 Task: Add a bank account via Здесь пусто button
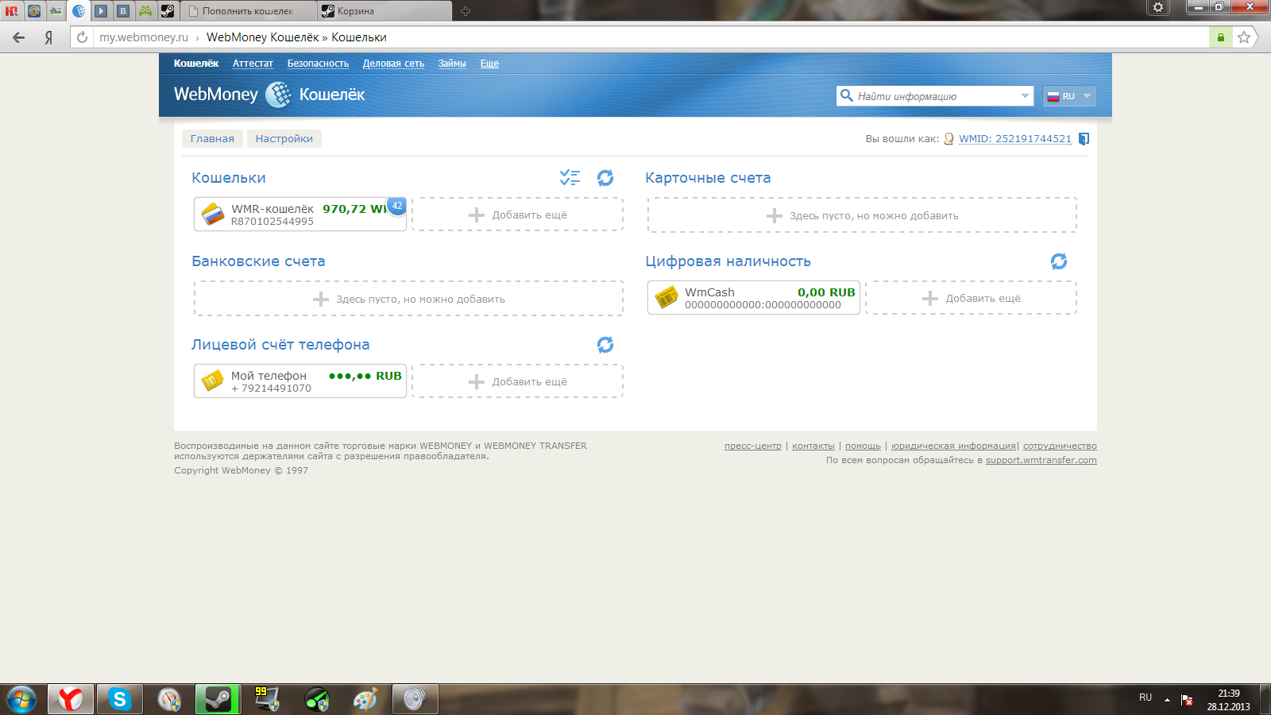coord(408,299)
